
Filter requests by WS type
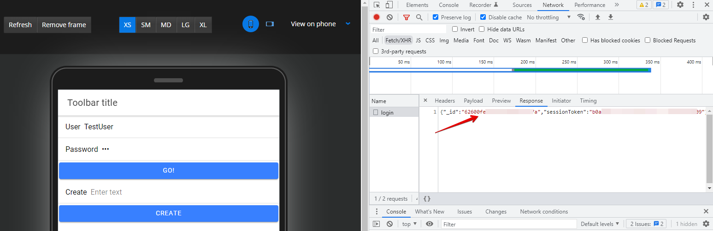point(507,40)
